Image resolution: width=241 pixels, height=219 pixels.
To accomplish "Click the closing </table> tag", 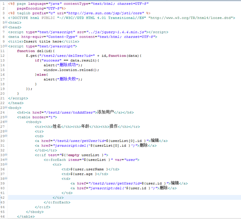I will pos(26,216).
